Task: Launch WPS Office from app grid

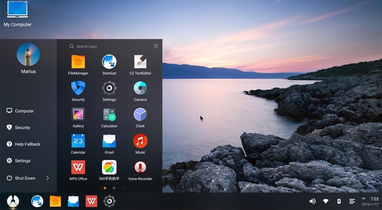Action: [78, 167]
